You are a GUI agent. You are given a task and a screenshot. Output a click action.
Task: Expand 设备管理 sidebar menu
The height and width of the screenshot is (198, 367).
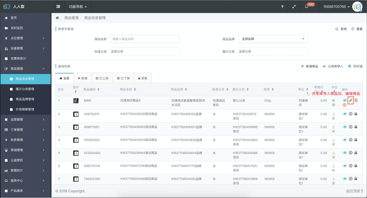pos(25,48)
